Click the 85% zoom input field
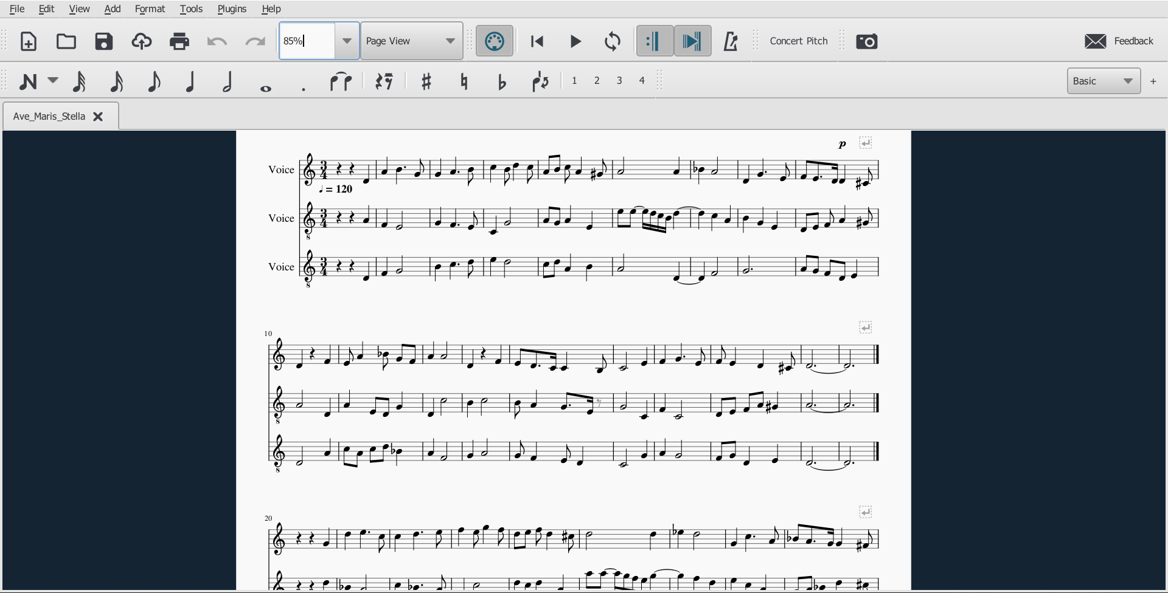 (307, 41)
